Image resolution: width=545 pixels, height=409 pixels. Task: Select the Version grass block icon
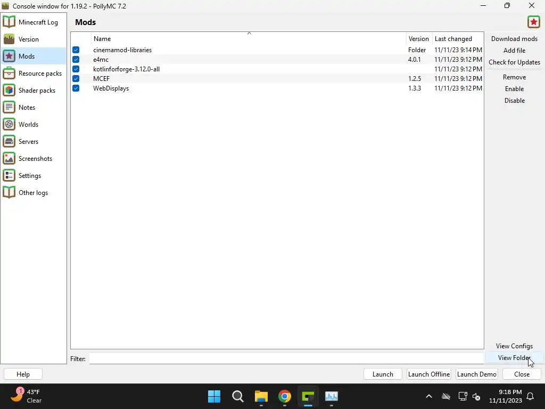click(9, 39)
